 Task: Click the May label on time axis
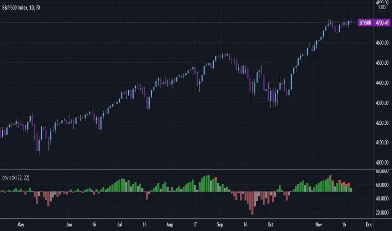tap(21, 225)
